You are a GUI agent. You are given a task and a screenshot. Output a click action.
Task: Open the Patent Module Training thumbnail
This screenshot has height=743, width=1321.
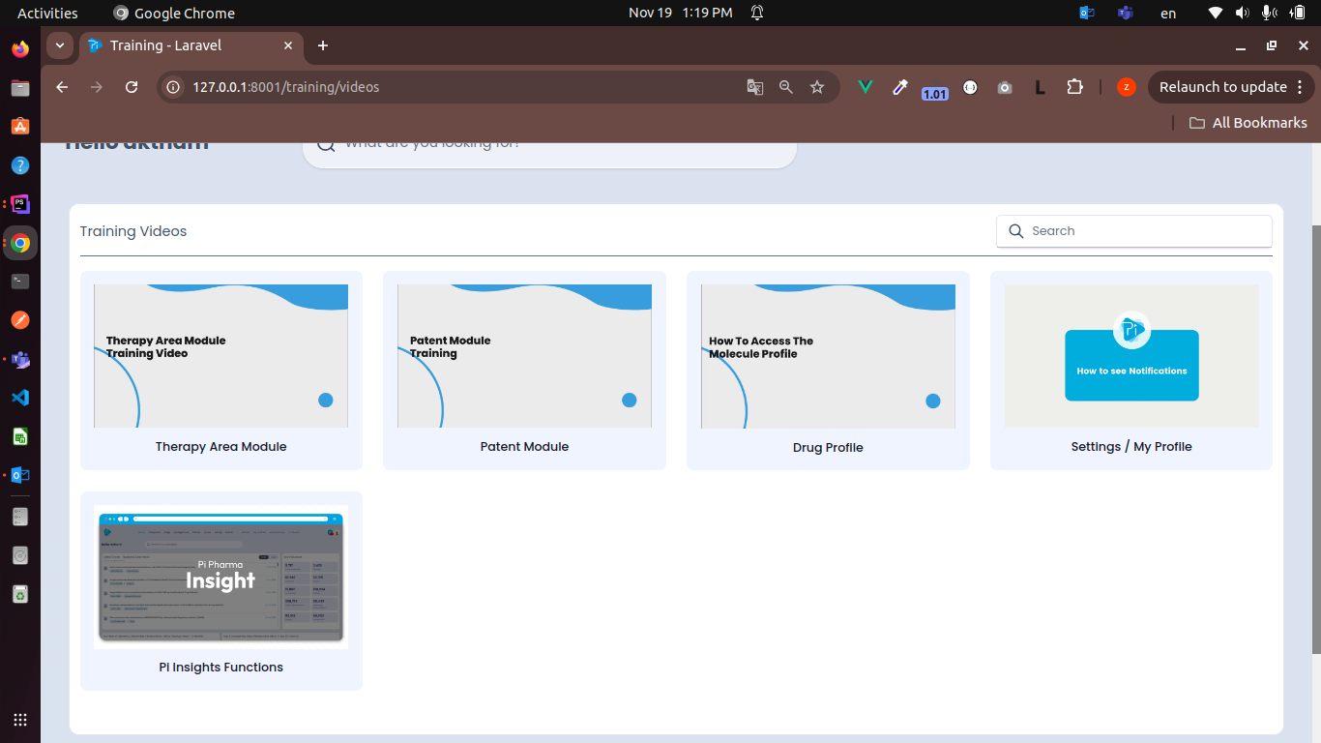coord(524,356)
